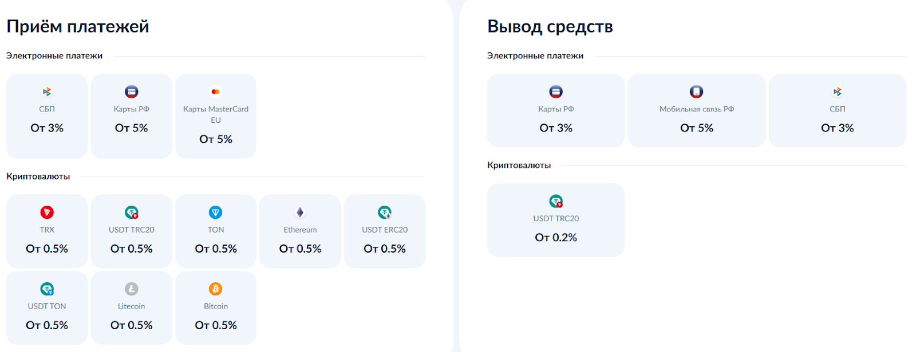Click the Приём платежей heading
Viewport: 916px width, 352px height.
(x=78, y=27)
